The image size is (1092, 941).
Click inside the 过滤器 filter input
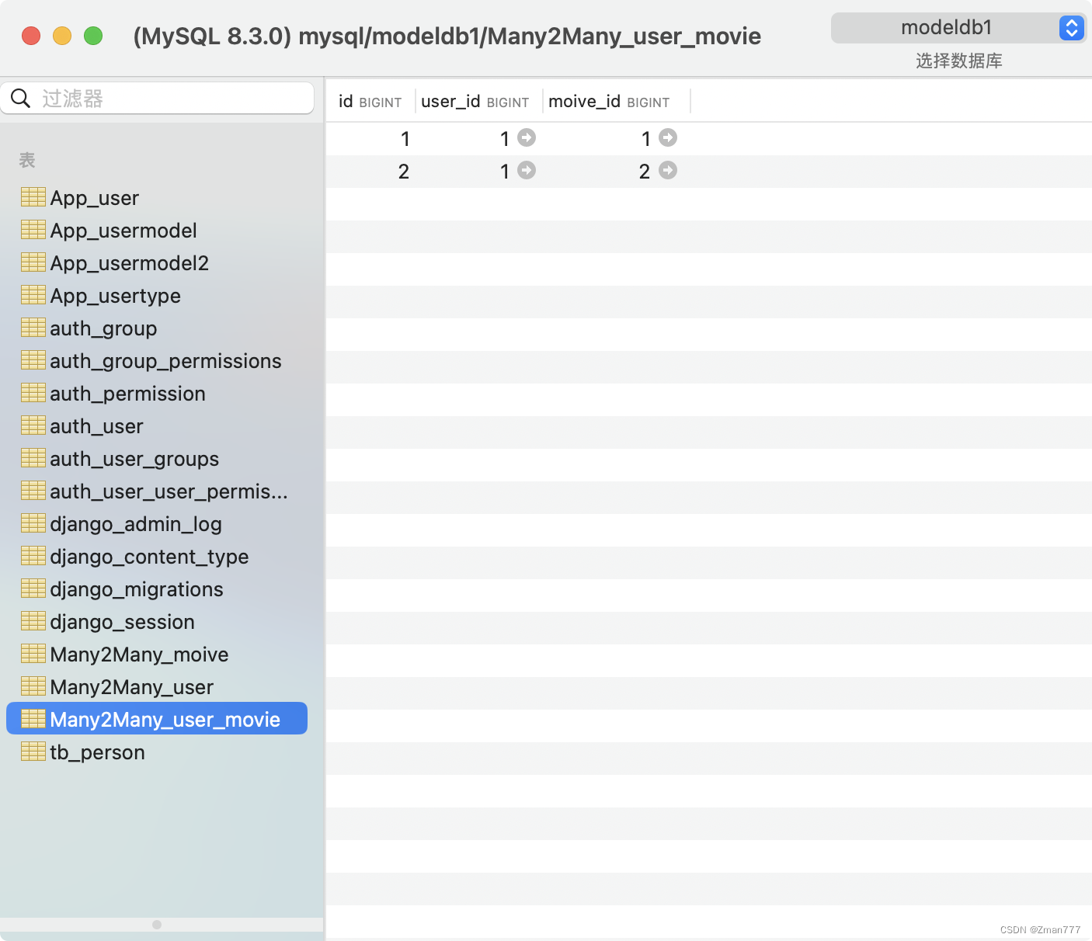pos(155,98)
